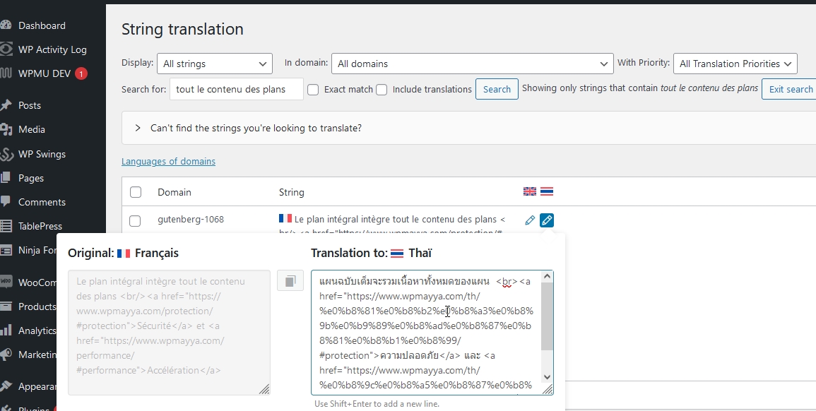Open the 'All domains' dropdown
Image resolution: width=816 pixels, height=411 pixels.
(472, 64)
